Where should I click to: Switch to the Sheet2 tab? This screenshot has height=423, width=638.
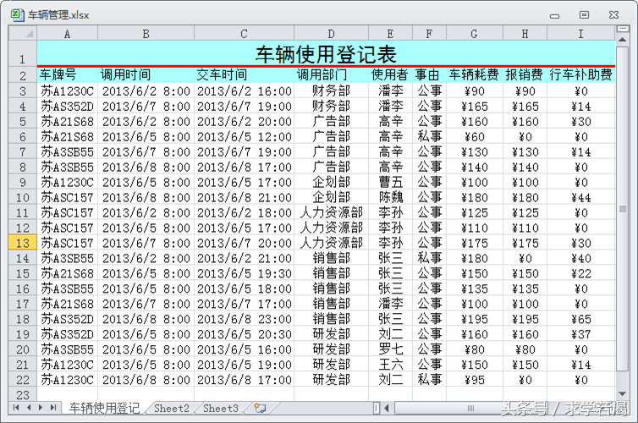[x=171, y=409]
